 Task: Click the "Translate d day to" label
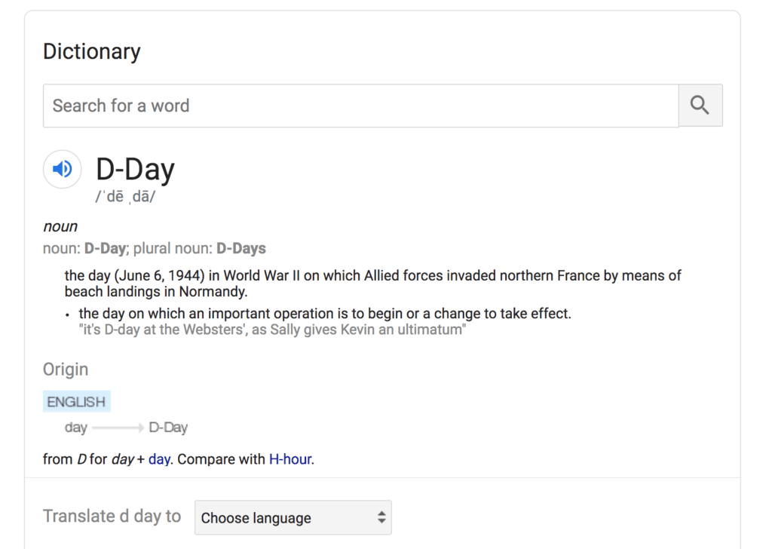point(112,516)
